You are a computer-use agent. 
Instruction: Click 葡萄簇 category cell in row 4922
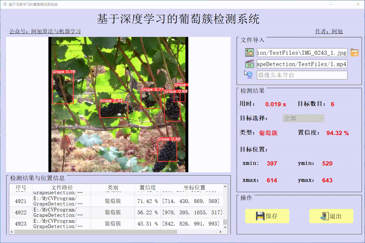(x=113, y=212)
